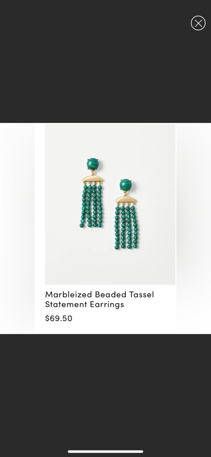
Task: Click the beaded tassel strands of right earring
Action: click(x=127, y=227)
